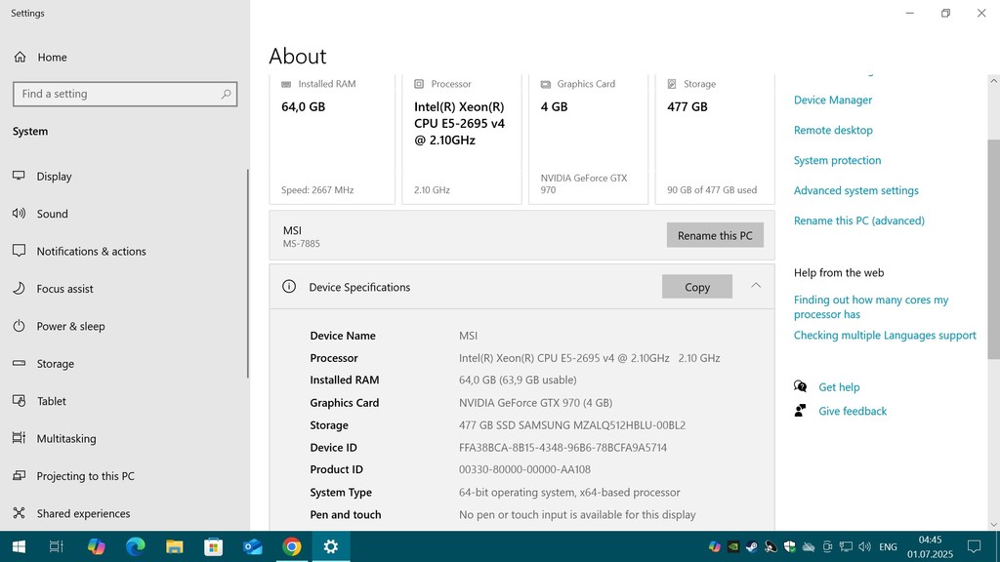Screen dimensions: 1000x562
Task: Open the System protection link
Action: click(x=837, y=161)
